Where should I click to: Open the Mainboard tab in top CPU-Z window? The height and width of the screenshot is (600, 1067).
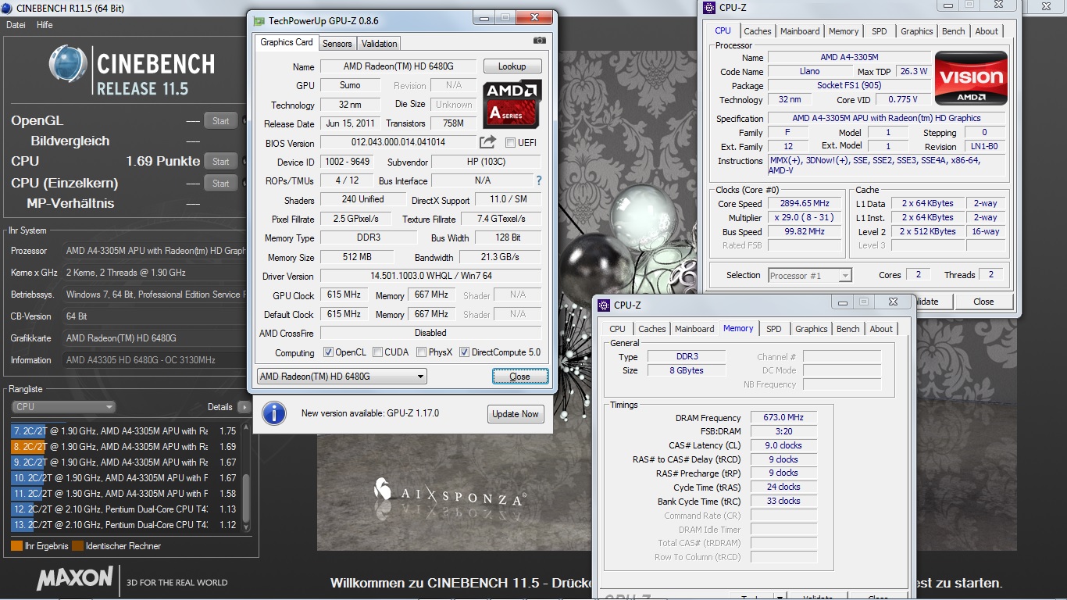(x=800, y=31)
